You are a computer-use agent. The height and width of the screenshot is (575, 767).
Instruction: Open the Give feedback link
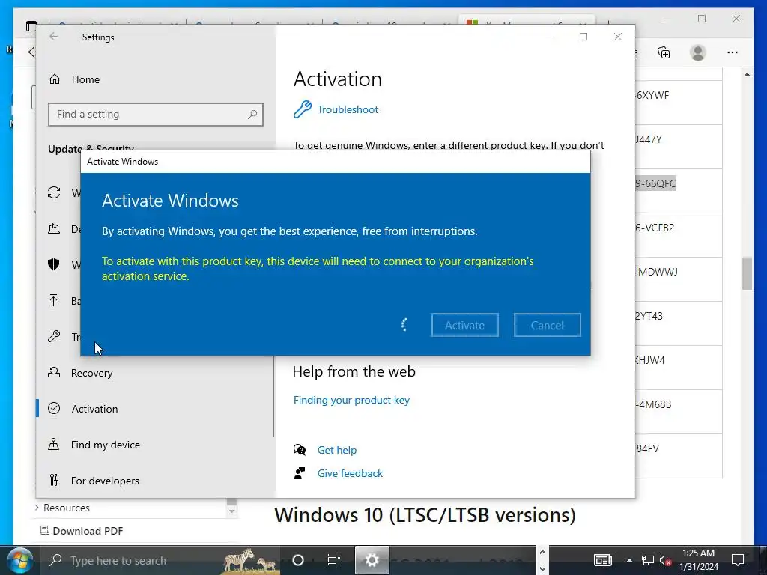click(350, 473)
